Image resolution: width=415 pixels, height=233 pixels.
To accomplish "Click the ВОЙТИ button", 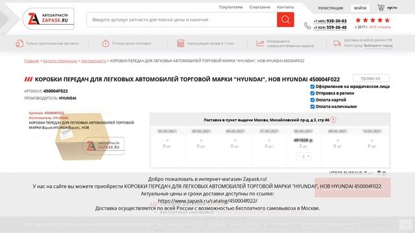I will (360, 8).
